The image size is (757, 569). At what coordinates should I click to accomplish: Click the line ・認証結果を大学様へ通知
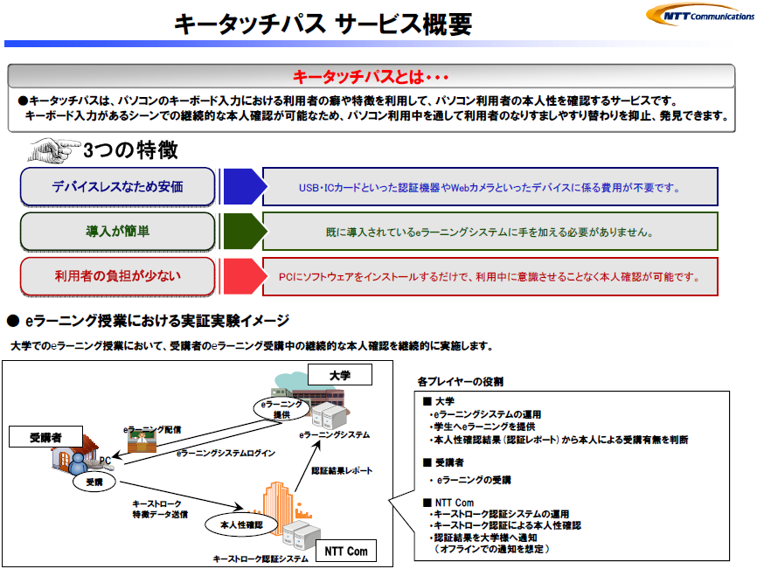(x=483, y=538)
